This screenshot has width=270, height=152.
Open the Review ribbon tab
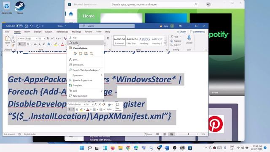(x=89, y=32)
